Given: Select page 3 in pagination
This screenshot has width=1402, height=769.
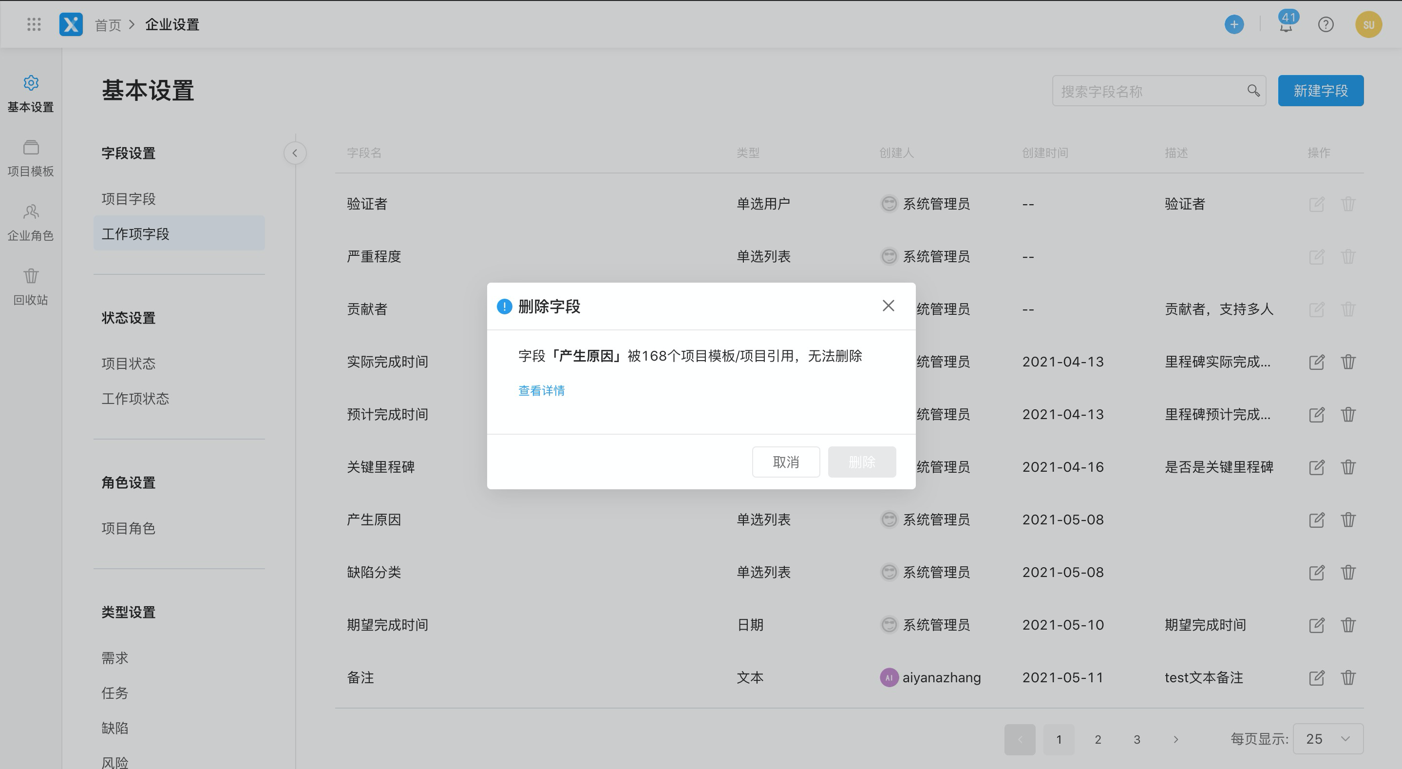Looking at the screenshot, I should click(1137, 739).
